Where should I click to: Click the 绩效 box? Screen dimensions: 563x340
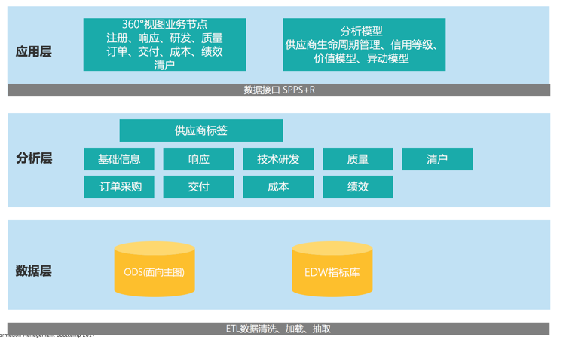(x=358, y=187)
